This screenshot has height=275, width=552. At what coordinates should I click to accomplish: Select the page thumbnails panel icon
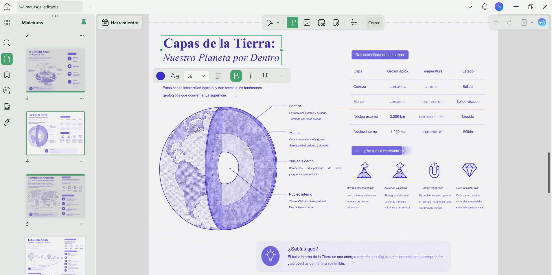[x=7, y=59]
